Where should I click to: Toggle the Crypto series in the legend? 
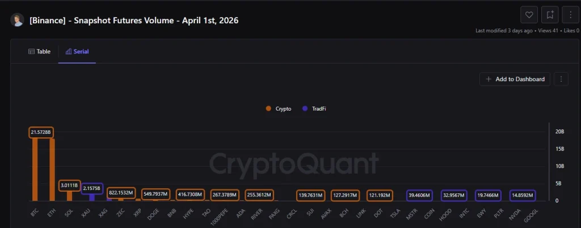click(x=283, y=108)
